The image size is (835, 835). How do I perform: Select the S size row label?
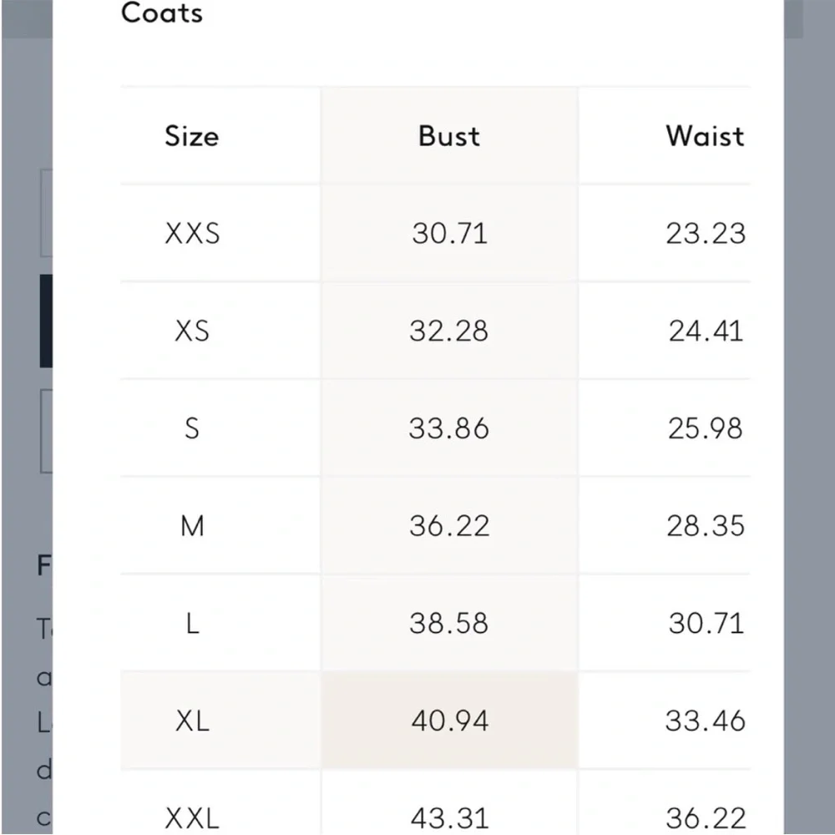click(192, 428)
